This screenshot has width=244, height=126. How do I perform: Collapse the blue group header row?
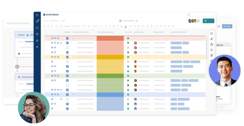point(73,94)
